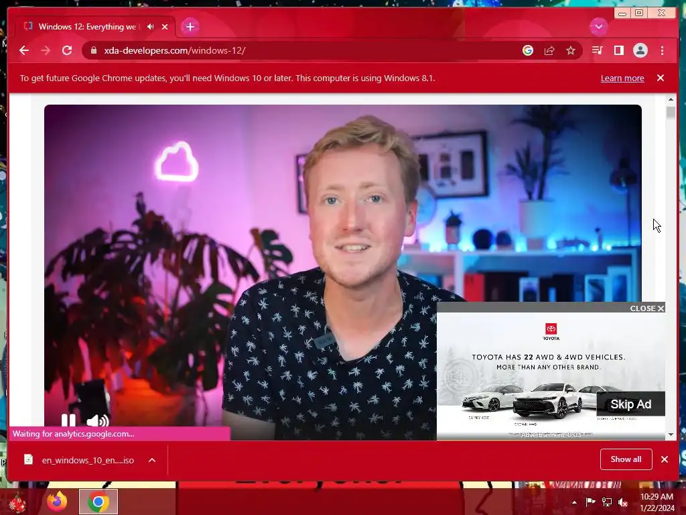Close the downloads bar
This screenshot has height=515, width=686.
pos(665,459)
